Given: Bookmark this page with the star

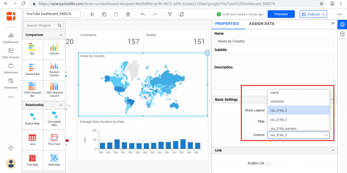Looking at the screenshot, I should 321,4.
